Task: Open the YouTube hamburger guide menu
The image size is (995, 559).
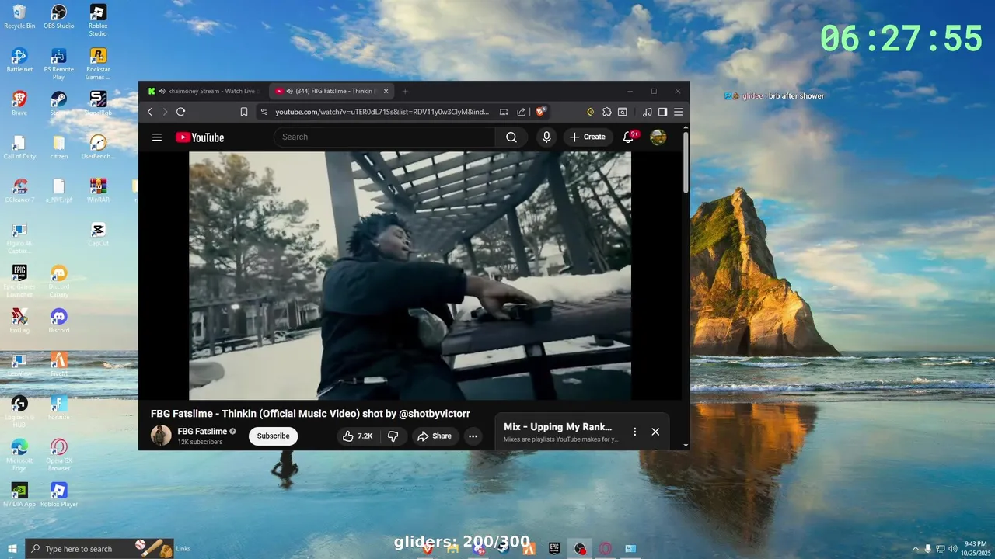Action: [x=157, y=137]
